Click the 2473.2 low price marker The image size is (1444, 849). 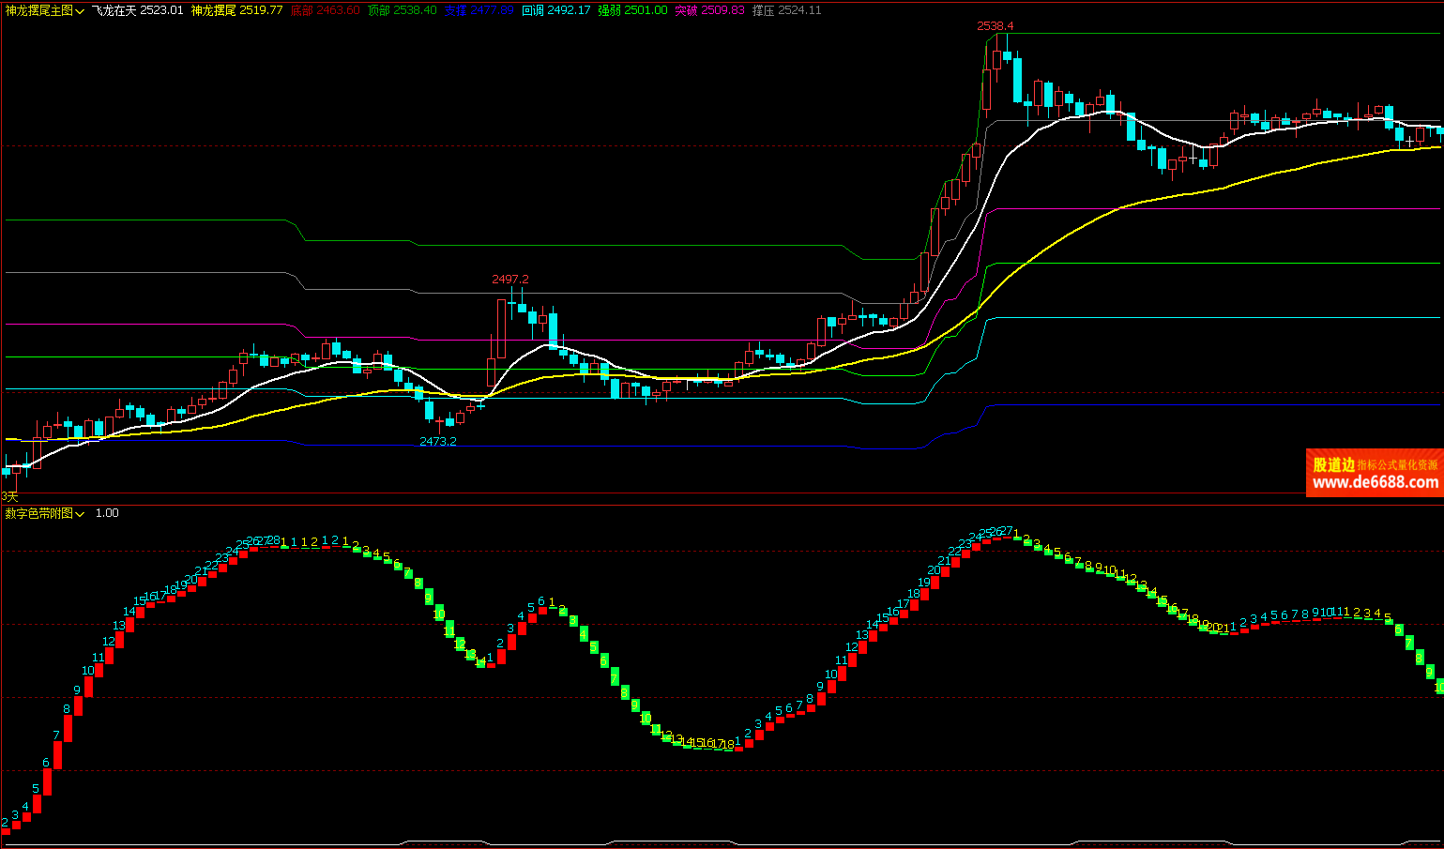437,442
